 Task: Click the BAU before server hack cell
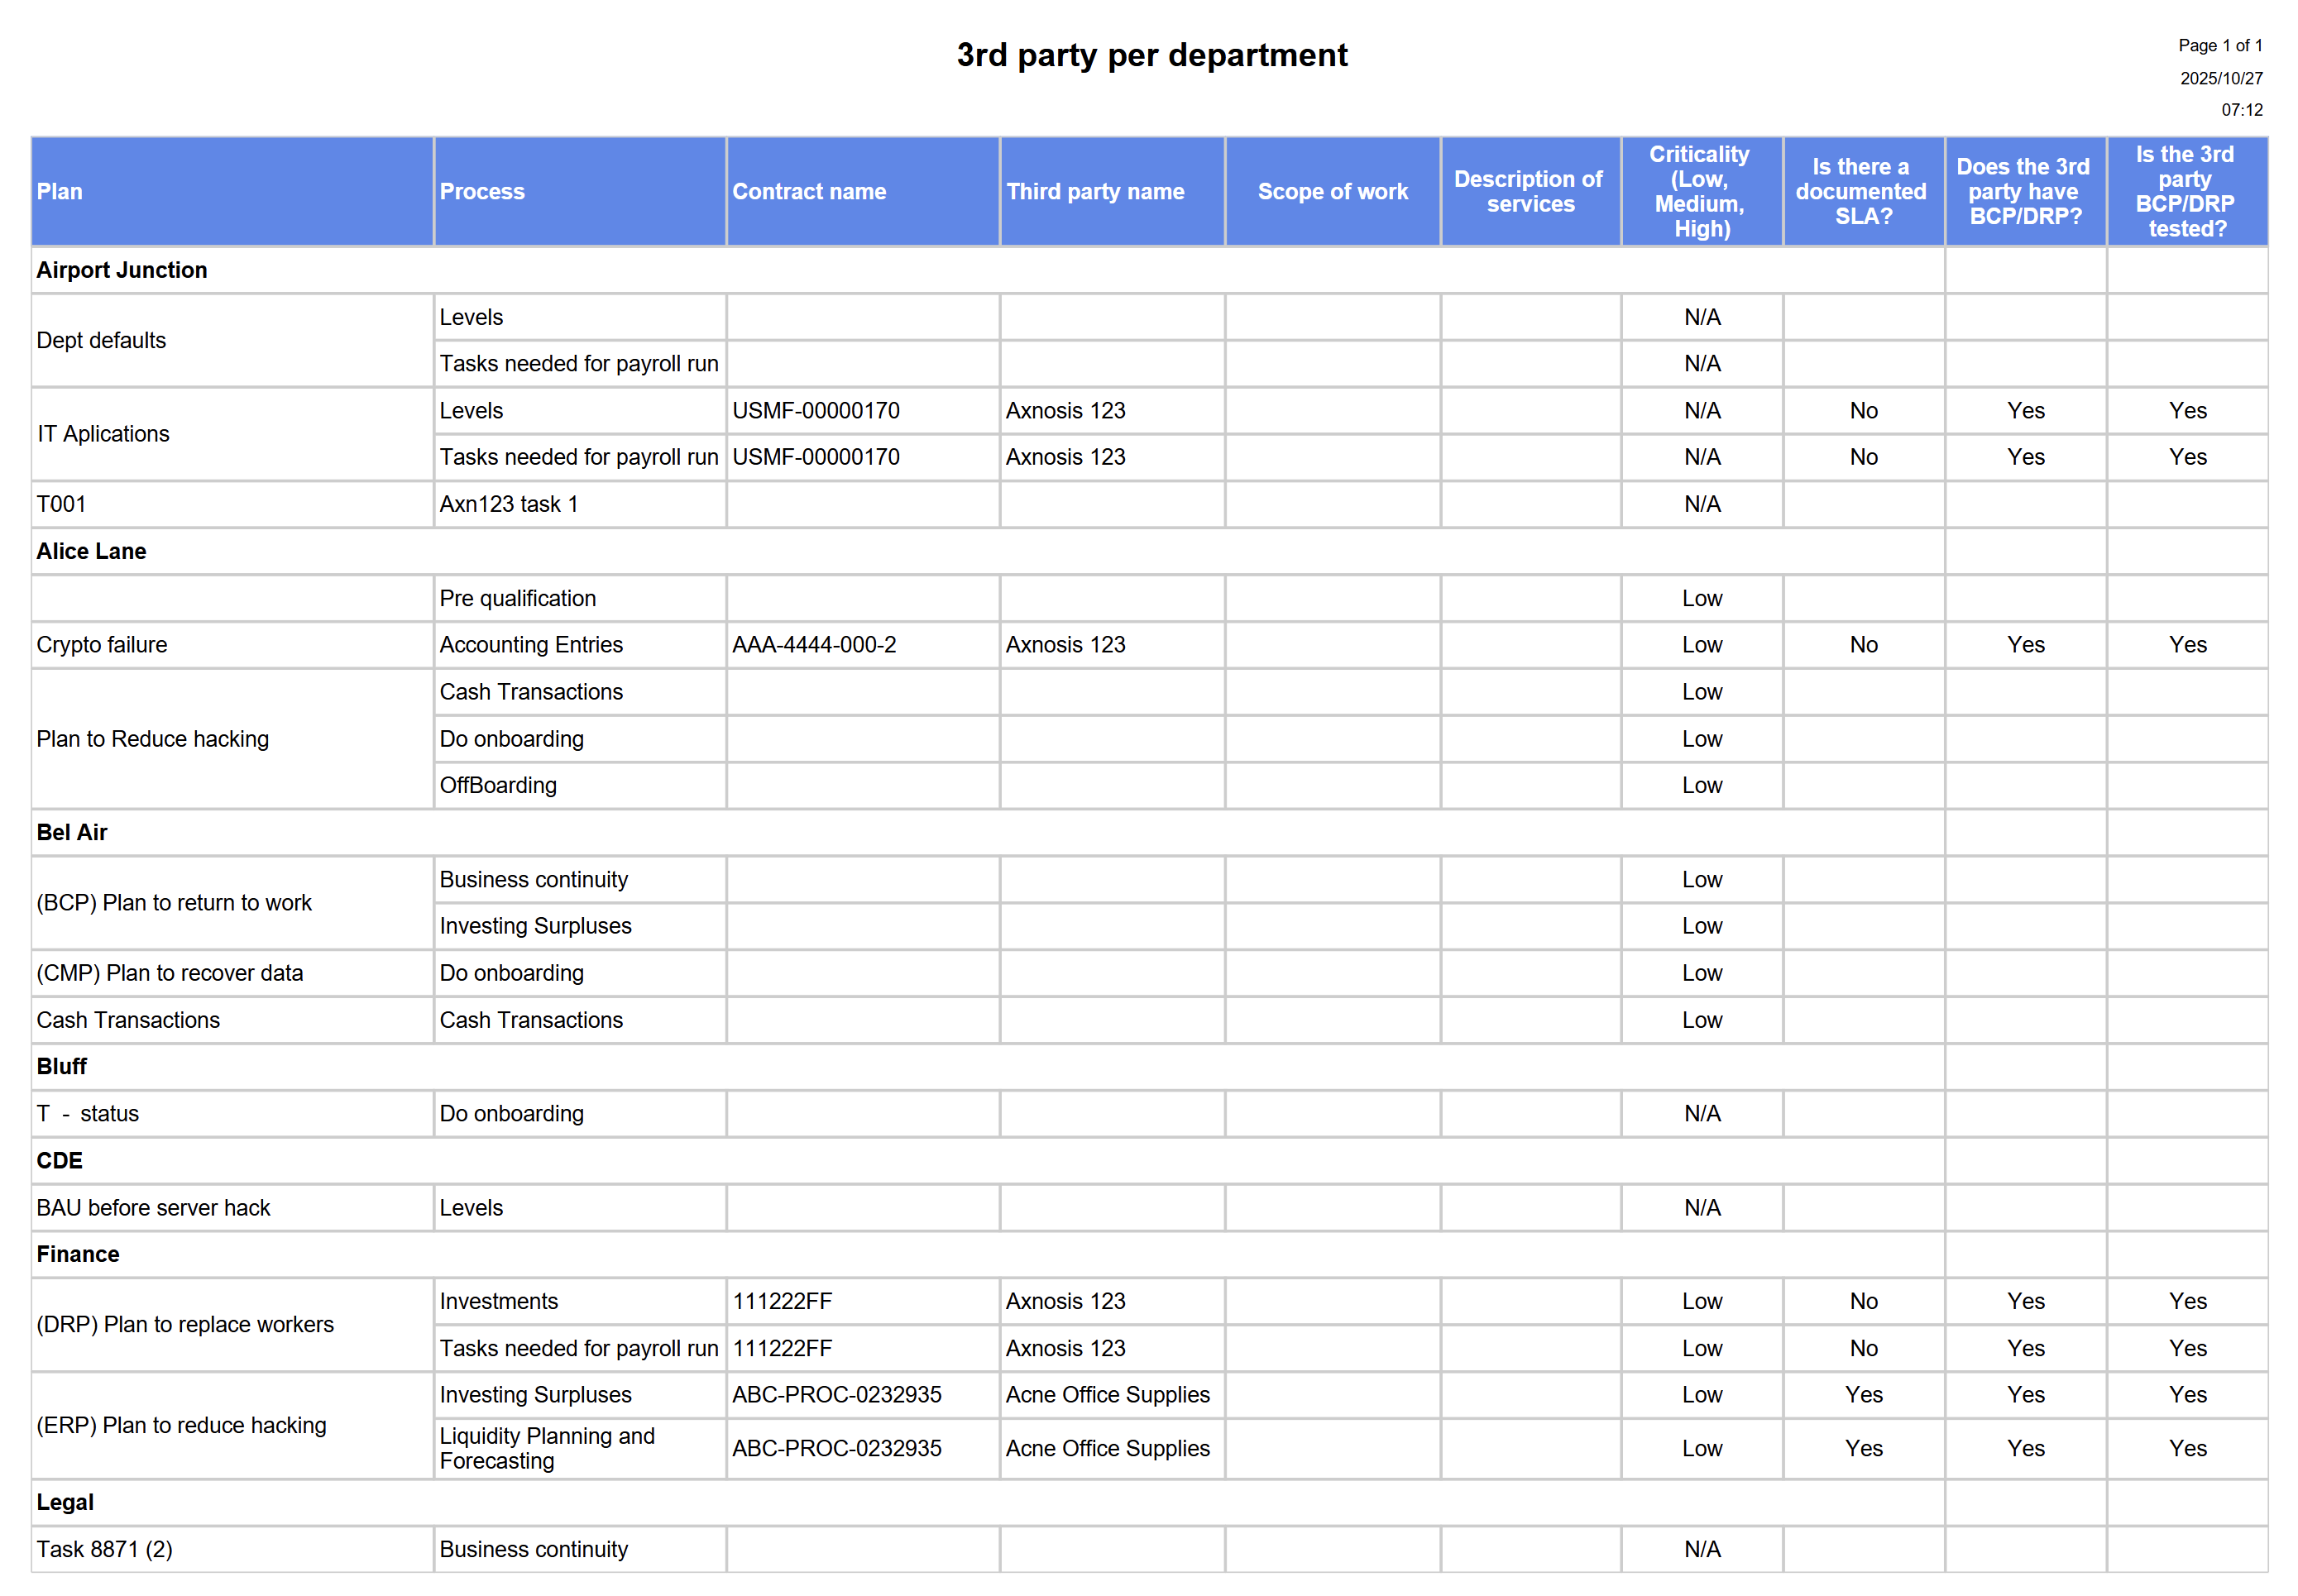pyautogui.click(x=153, y=1208)
